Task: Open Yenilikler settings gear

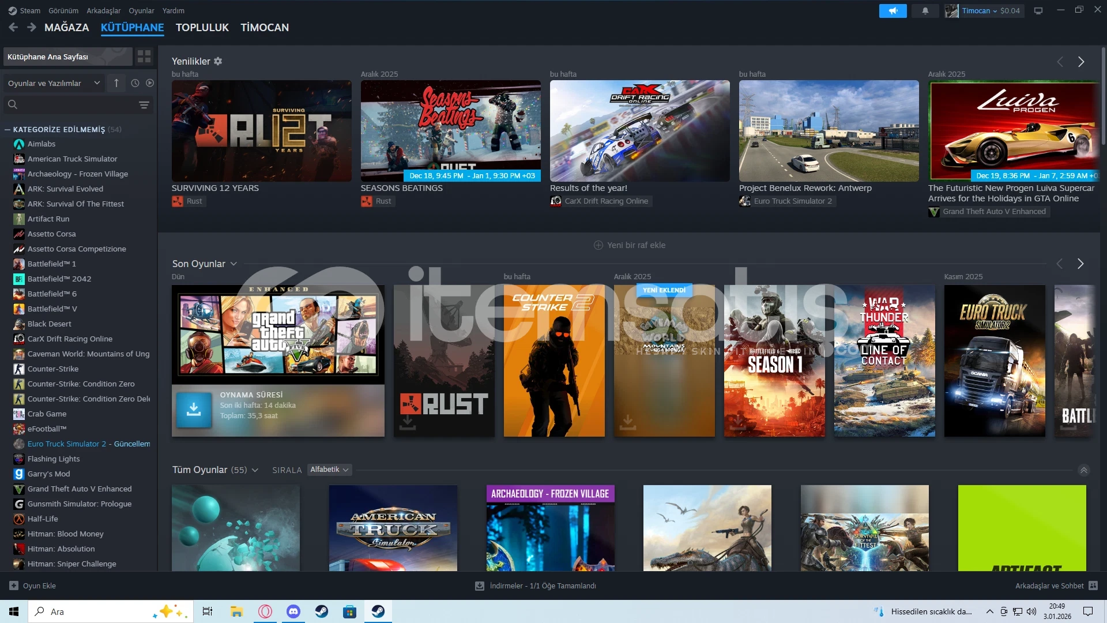Action: click(x=218, y=61)
